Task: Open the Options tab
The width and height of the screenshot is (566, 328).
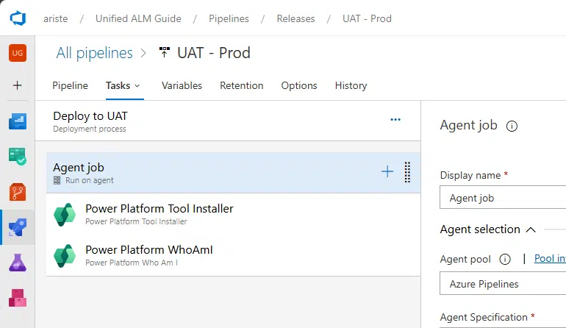Action: (x=299, y=85)
